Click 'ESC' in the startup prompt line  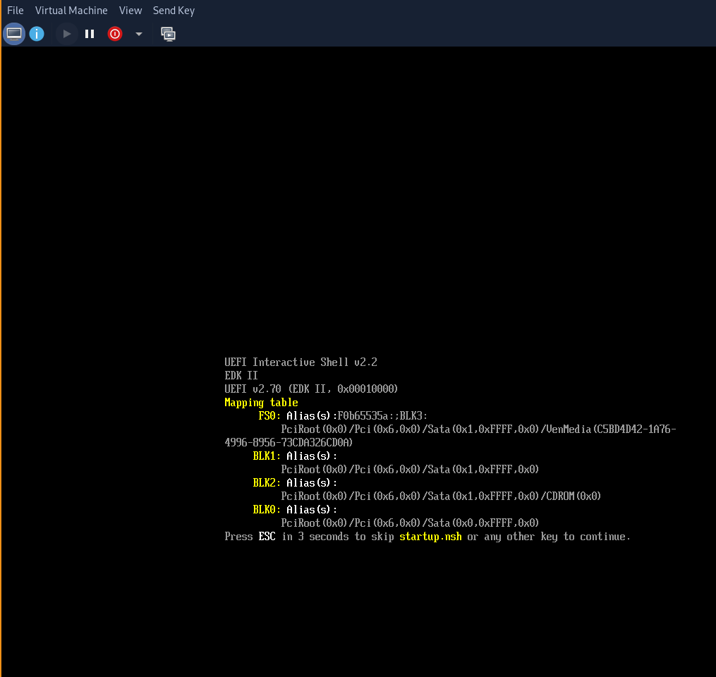tap(267, 537)
